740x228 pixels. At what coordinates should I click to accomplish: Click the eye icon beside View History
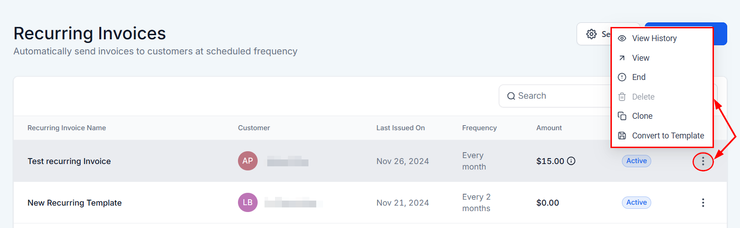pyautogui.click(x=622, y=38)
